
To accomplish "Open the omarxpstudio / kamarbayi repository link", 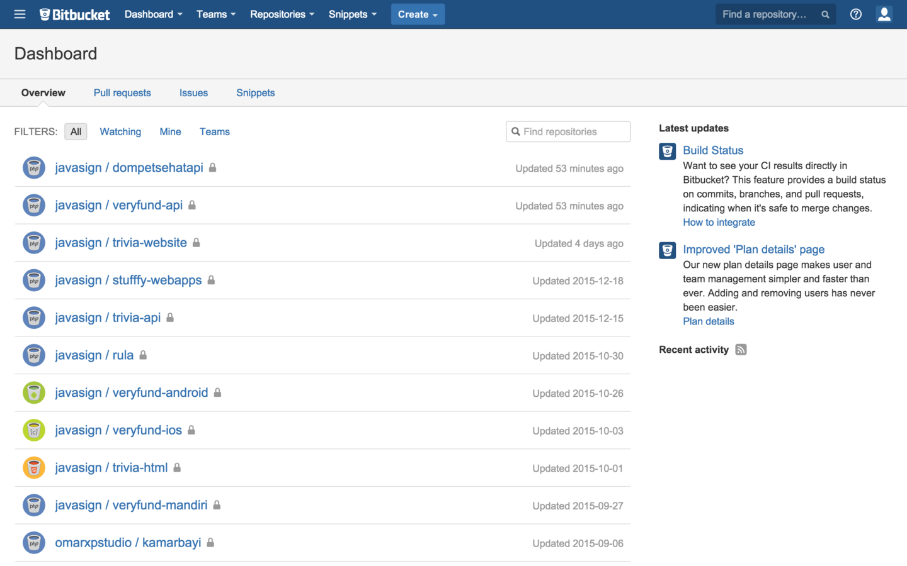I will (x=128, y=543).
